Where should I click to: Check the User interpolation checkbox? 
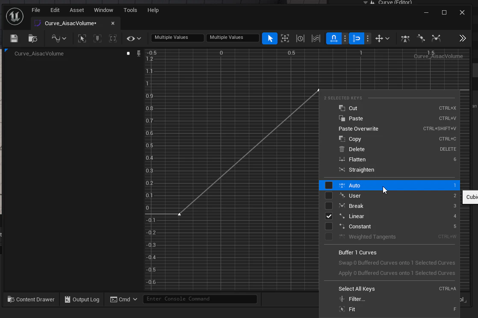[x=329, y=195]
